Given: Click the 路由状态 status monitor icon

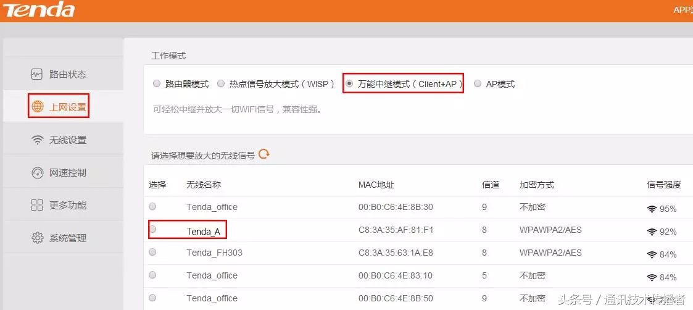Looking at the screenshot, I should (x=37, y=74).
